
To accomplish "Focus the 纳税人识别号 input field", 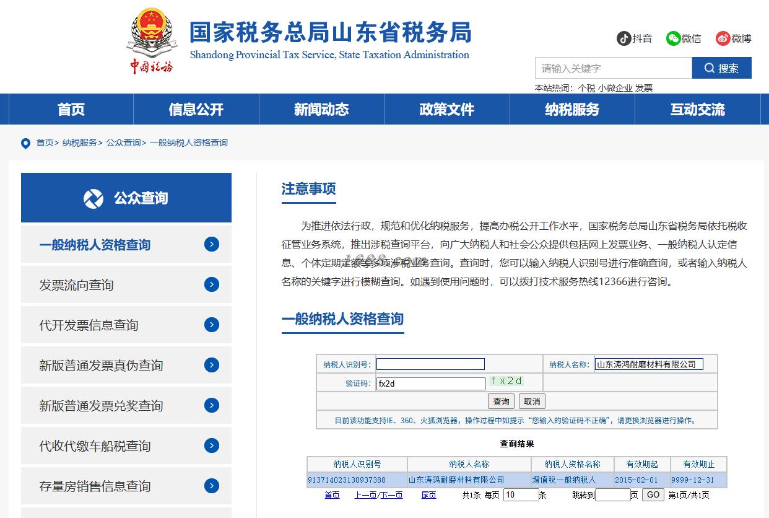I will point(430,364).
